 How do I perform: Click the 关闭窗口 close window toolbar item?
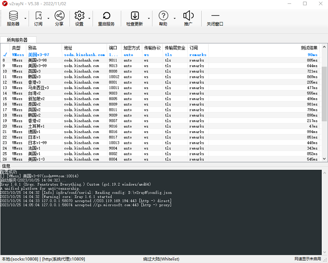(215, 18)
